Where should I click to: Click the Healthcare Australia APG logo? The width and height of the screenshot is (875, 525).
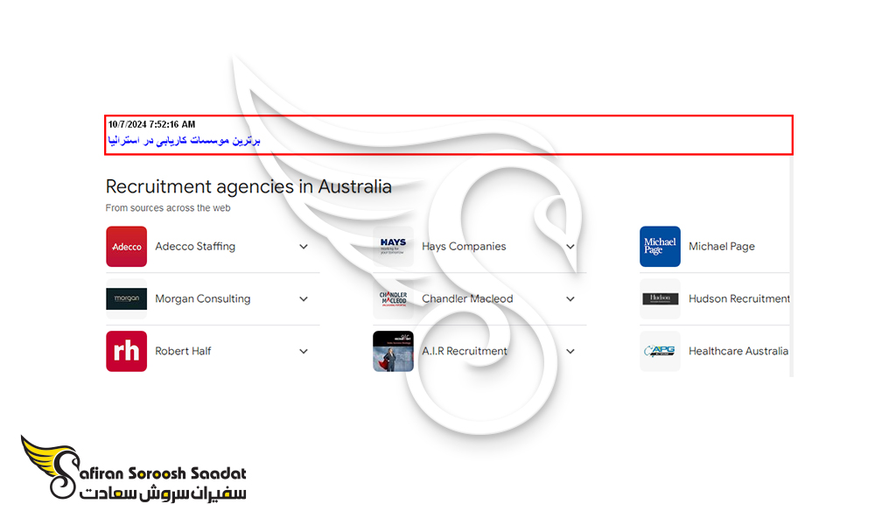[x=660, y=352]
